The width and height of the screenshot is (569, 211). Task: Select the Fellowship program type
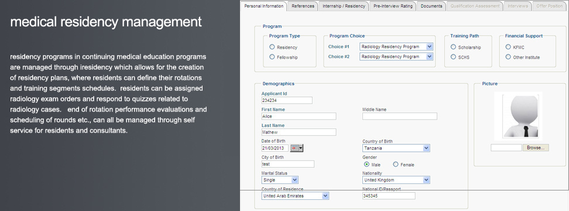272,57
